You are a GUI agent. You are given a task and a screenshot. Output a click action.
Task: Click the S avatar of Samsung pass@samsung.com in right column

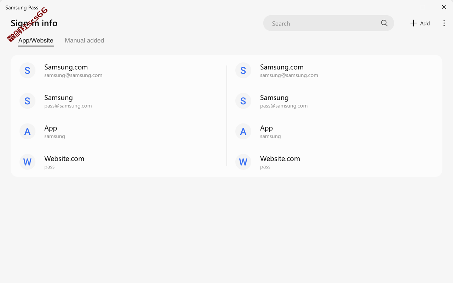point(243,101)
